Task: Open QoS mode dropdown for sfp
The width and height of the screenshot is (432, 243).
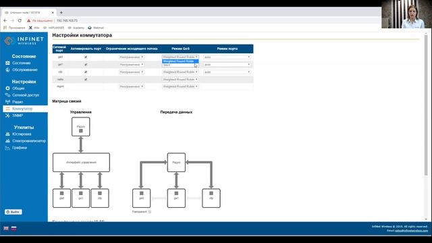Action: [x=180, y=72]
